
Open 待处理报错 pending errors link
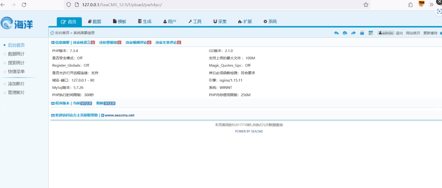tap(110, 42)
